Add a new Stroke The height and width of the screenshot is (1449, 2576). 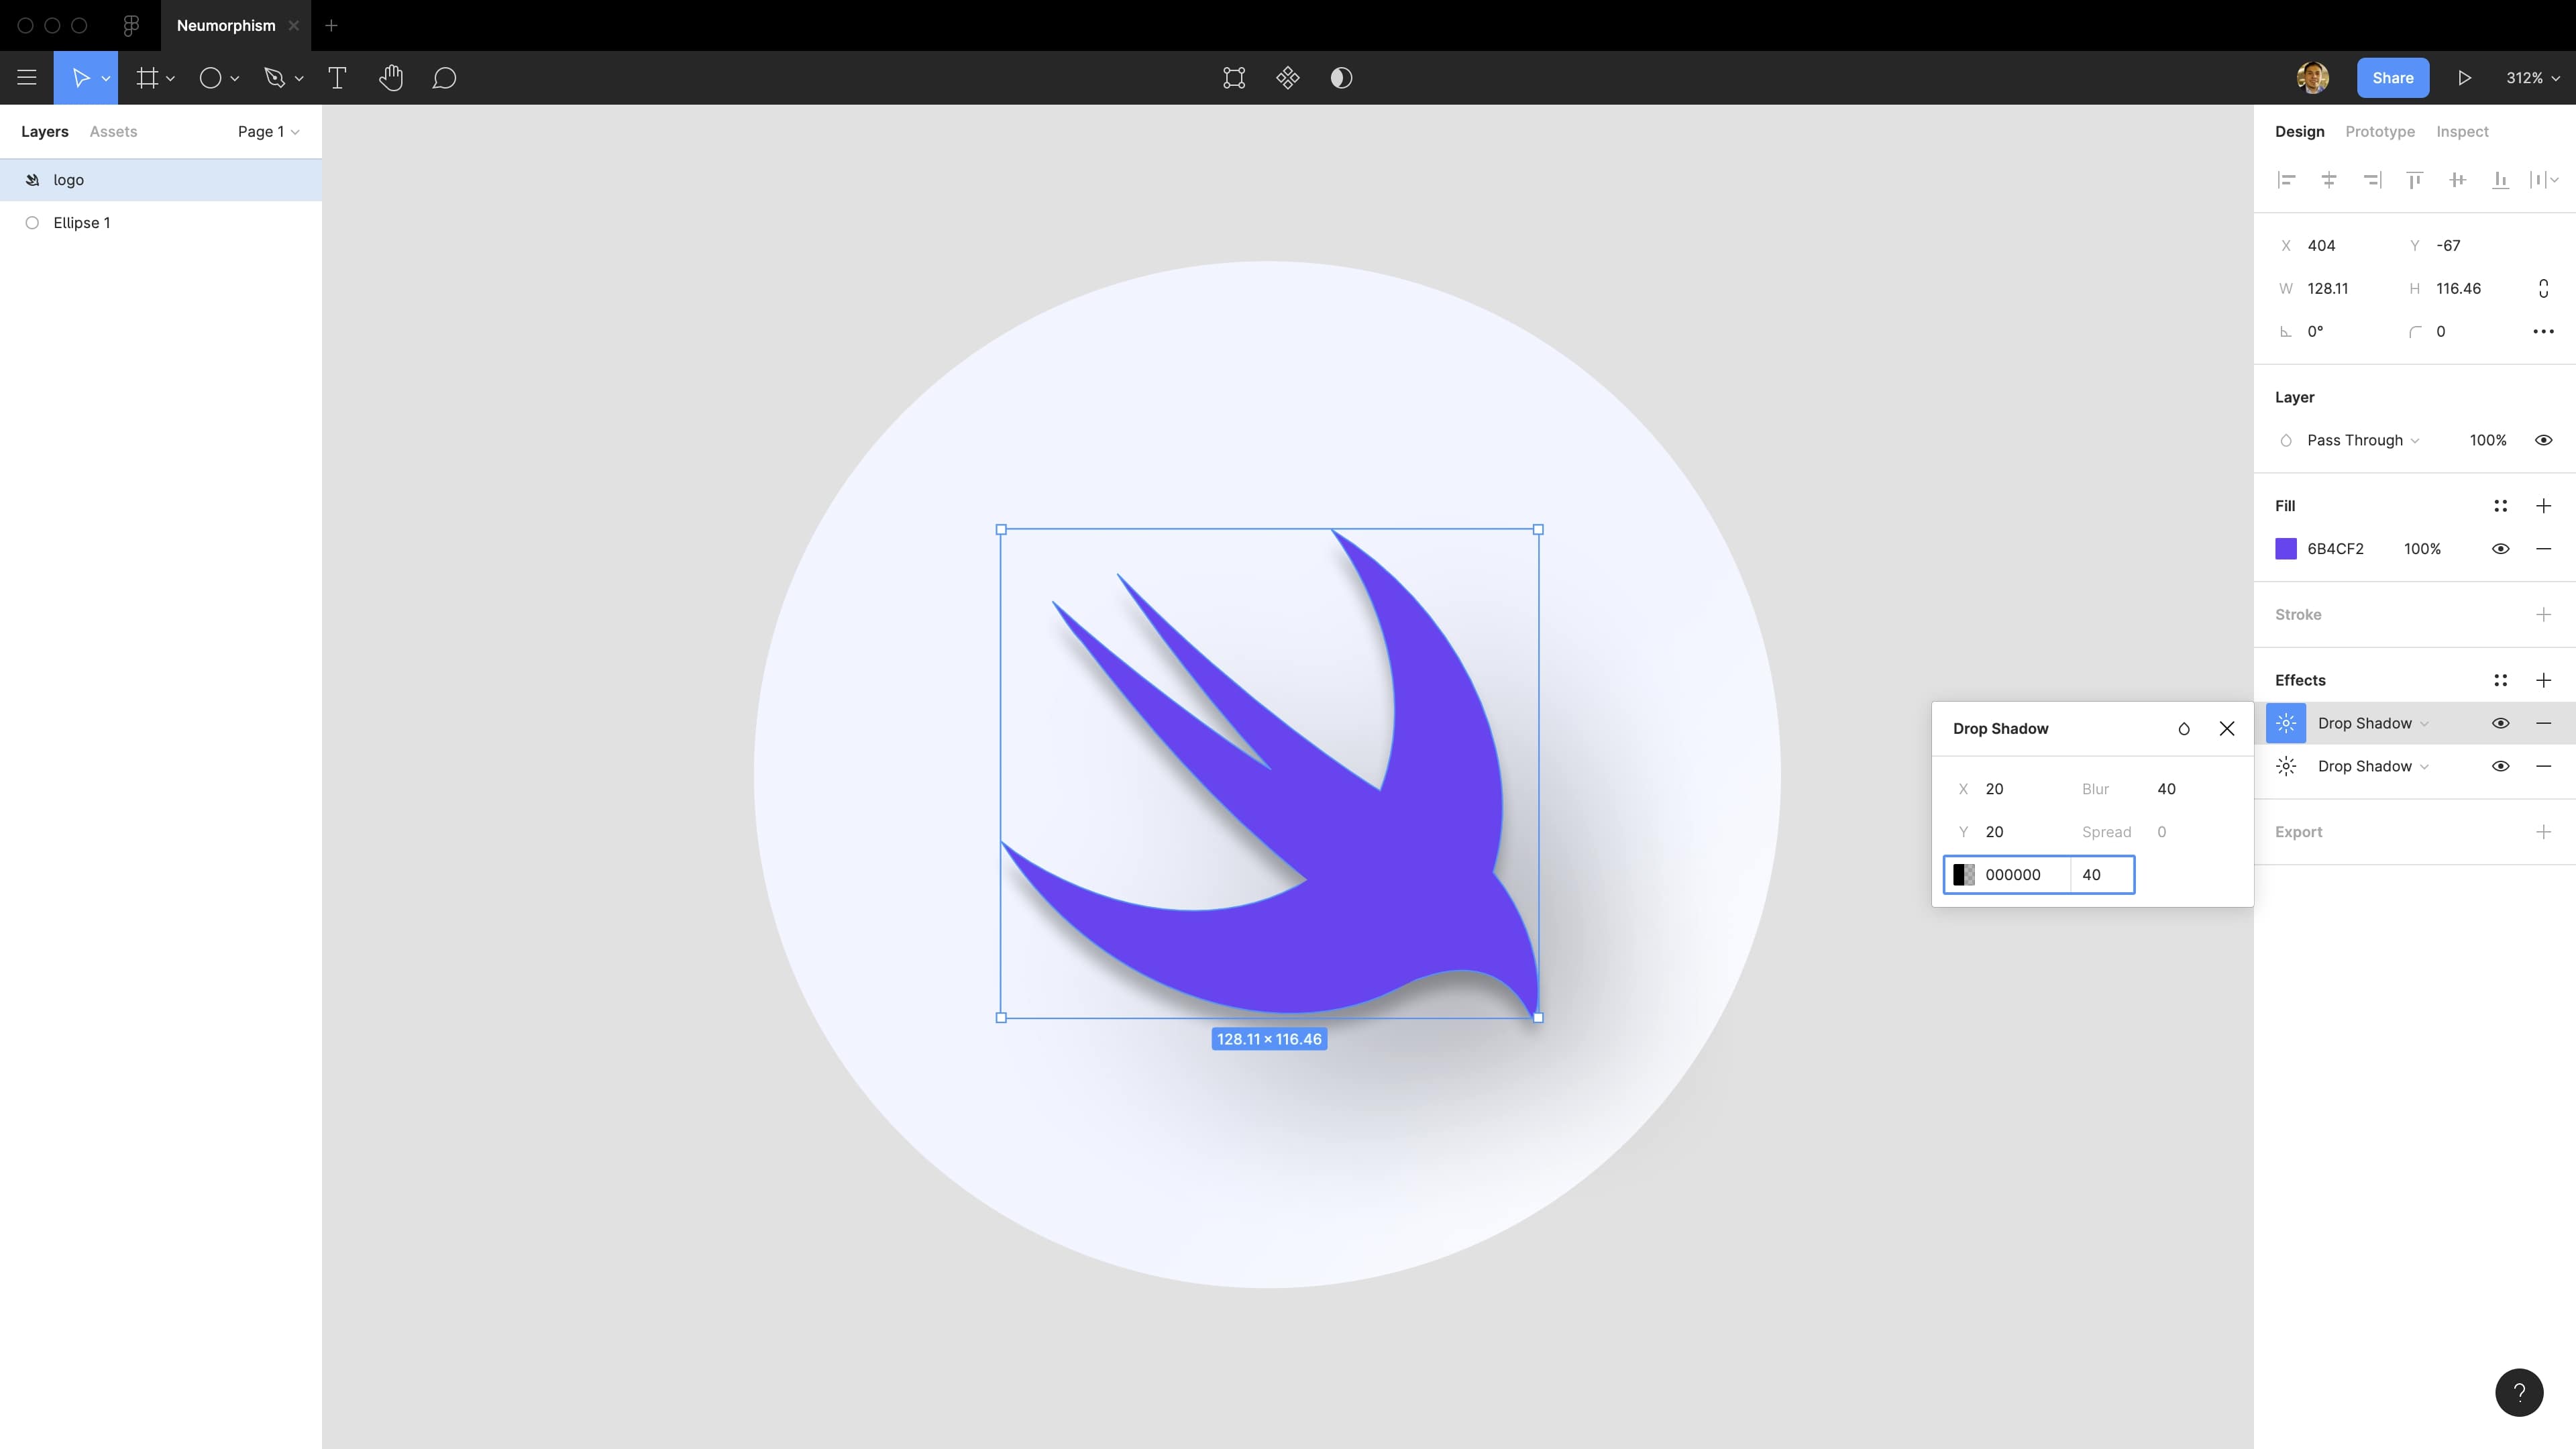(2543, 614)
